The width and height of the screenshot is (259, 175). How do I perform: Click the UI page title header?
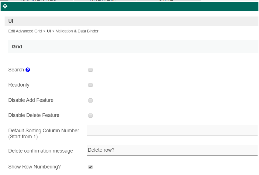point(11,21)
